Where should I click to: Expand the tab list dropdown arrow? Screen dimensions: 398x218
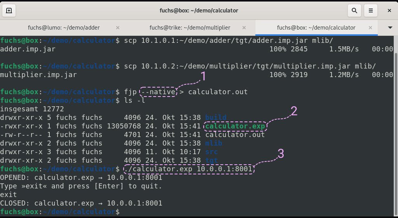[x=390, y=27]
